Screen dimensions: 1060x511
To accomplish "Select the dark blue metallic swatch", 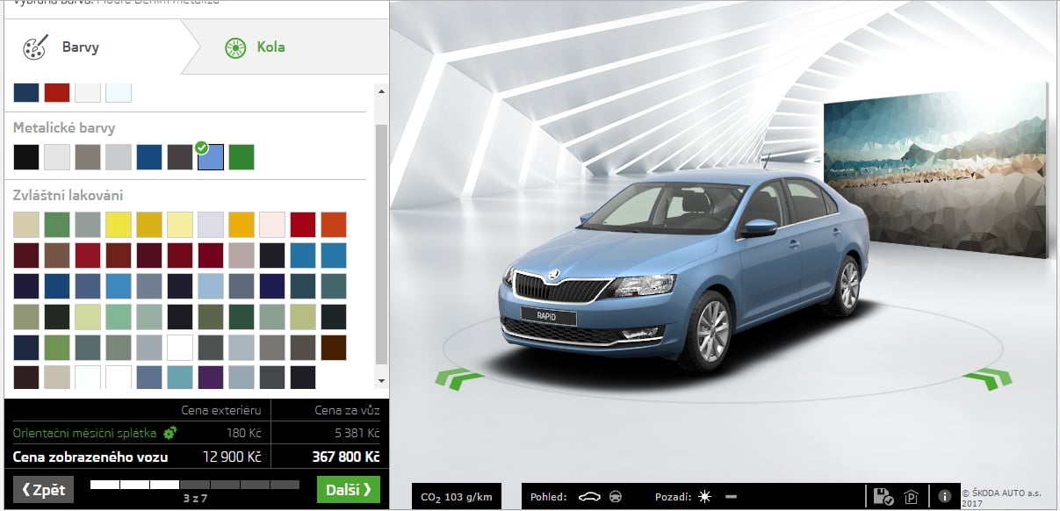I will tap(149, 157).
